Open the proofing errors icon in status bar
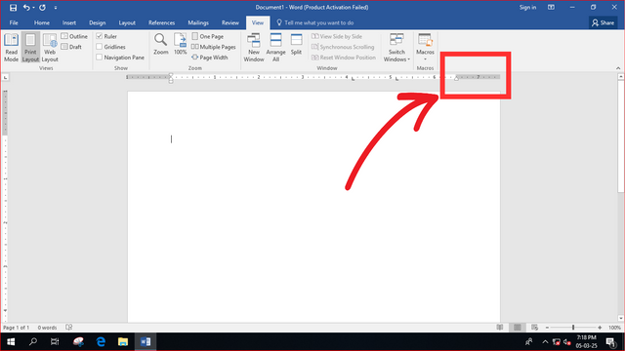625x351 pixels. click(69, 328)
